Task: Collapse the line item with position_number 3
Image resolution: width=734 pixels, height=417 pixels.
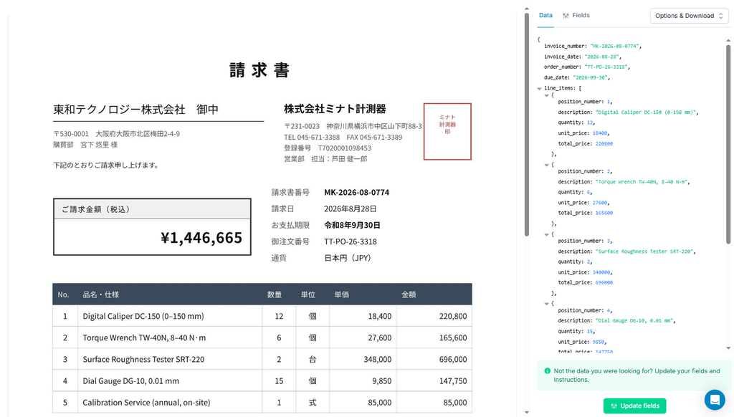Action: [546, 234]
